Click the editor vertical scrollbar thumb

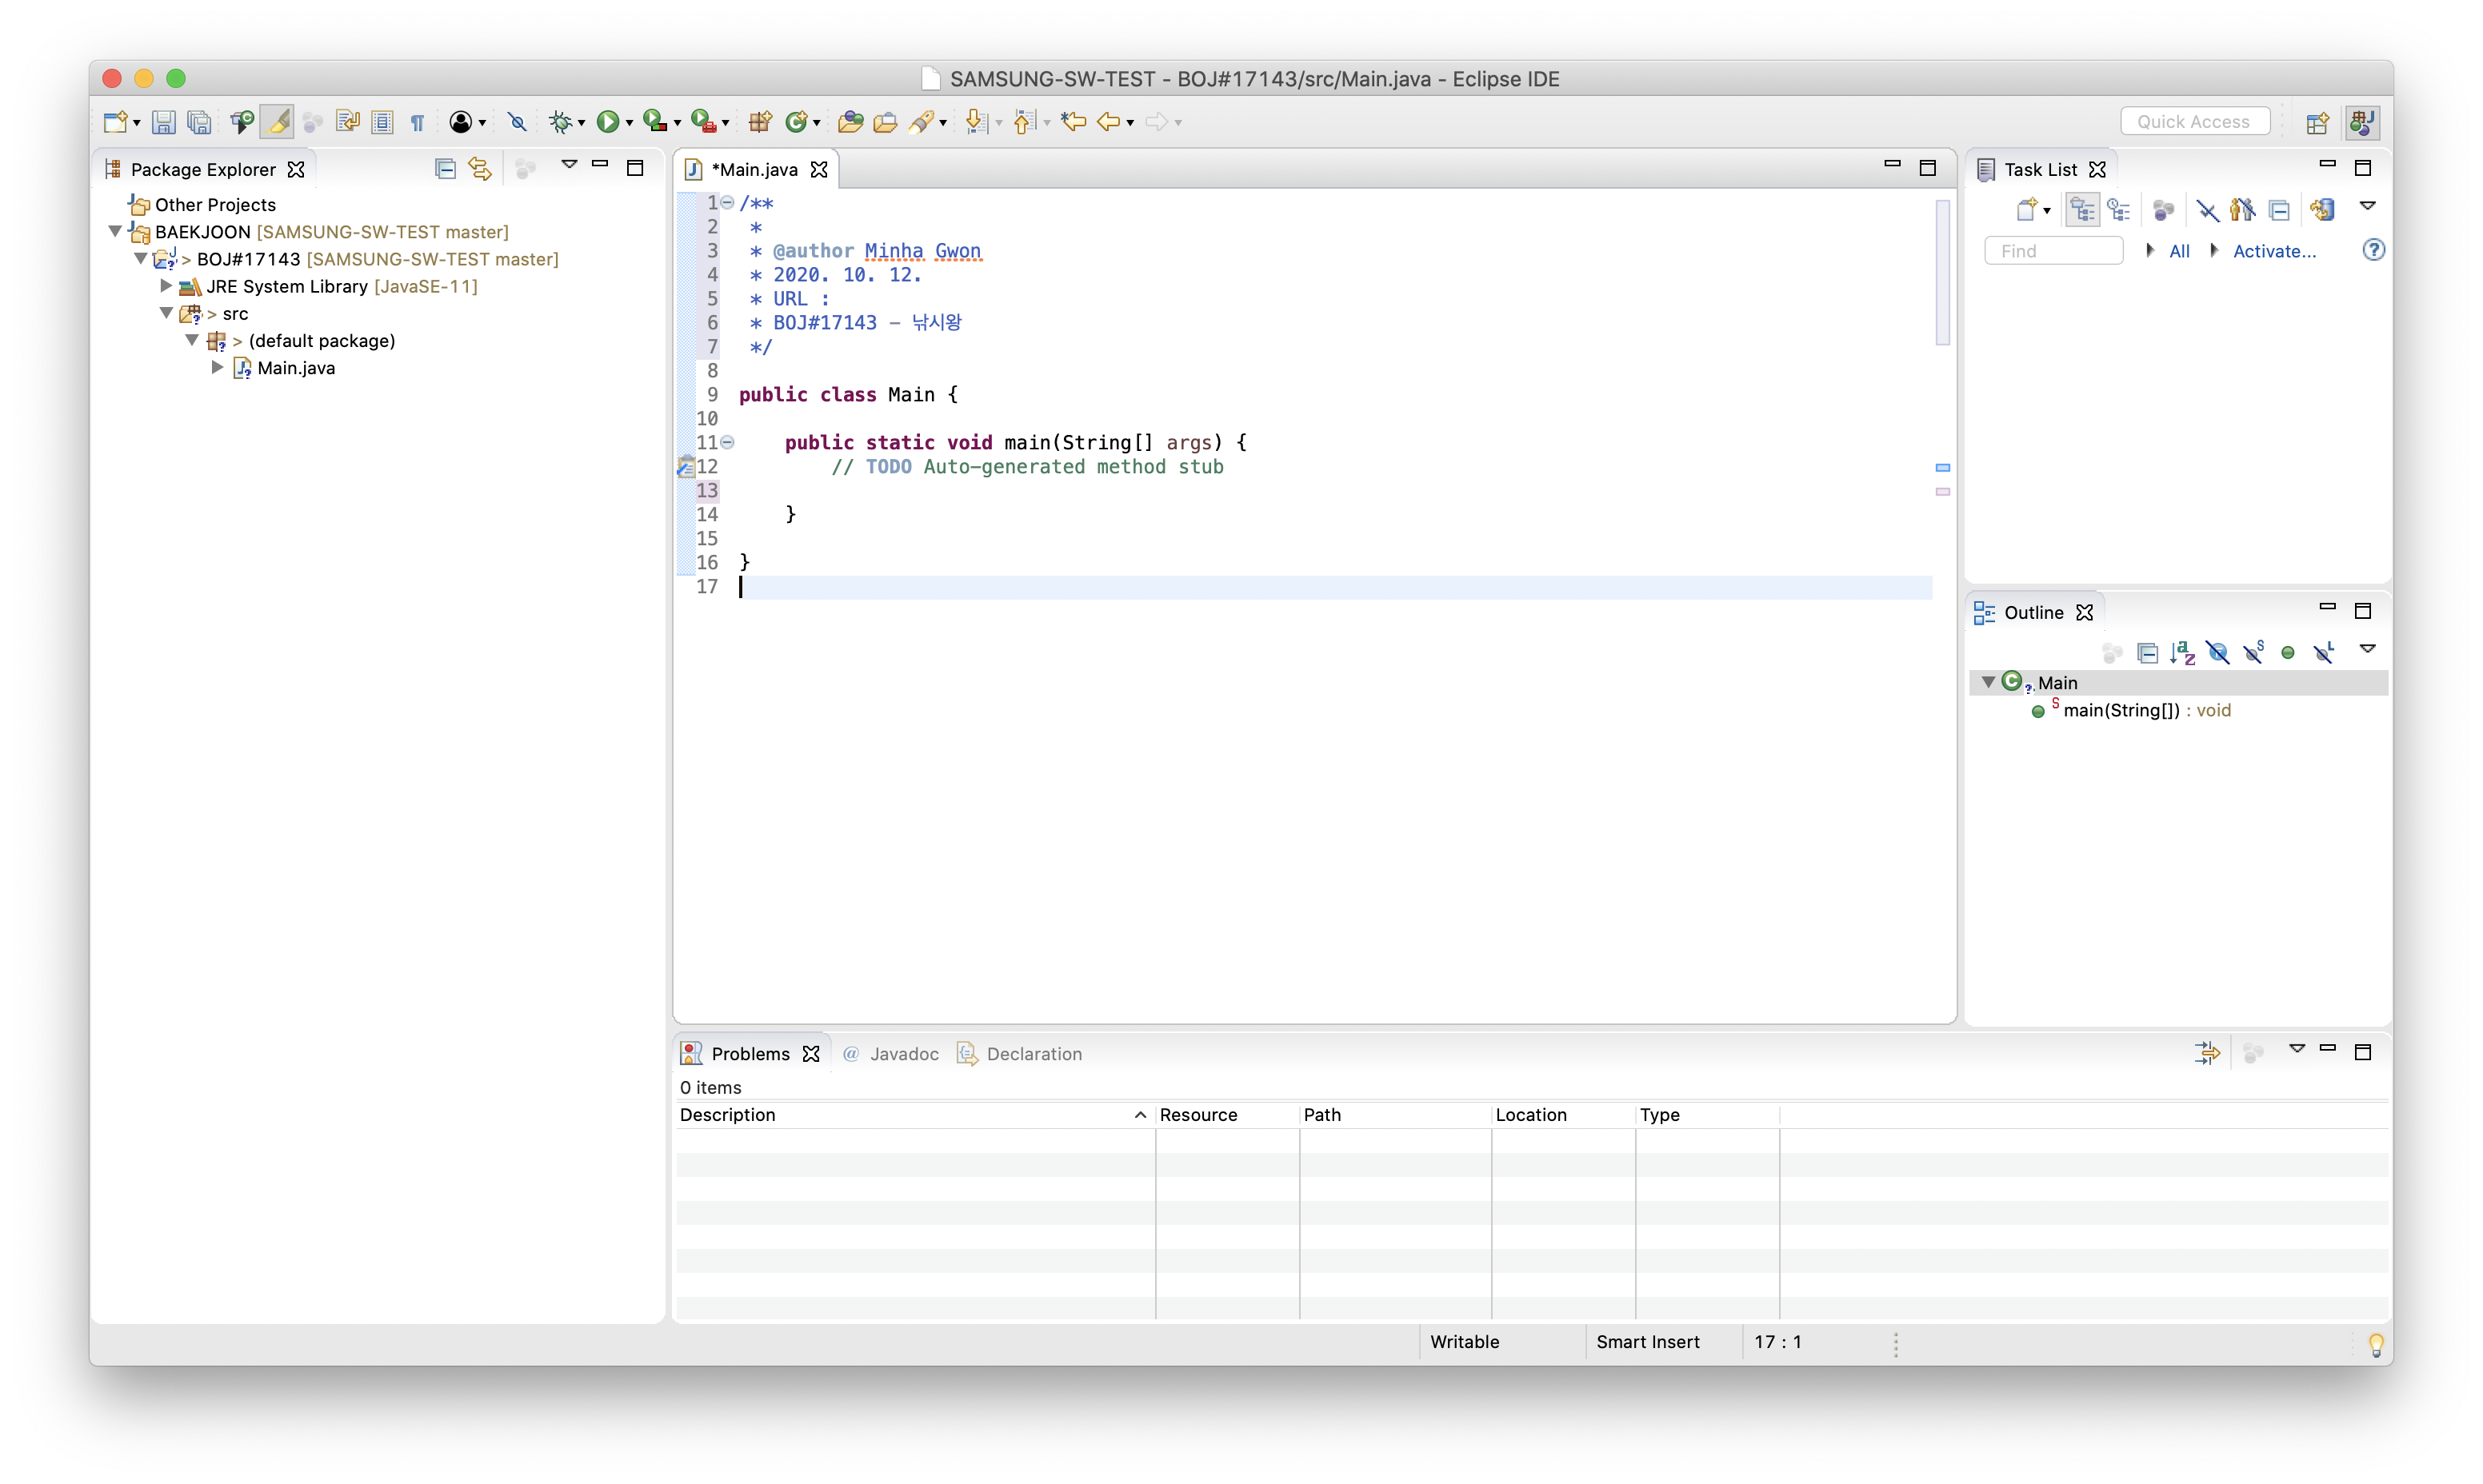click(1941, 272)
